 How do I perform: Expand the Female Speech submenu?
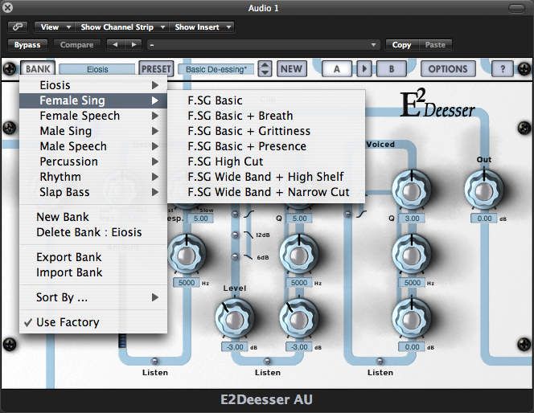coord(93,116)
